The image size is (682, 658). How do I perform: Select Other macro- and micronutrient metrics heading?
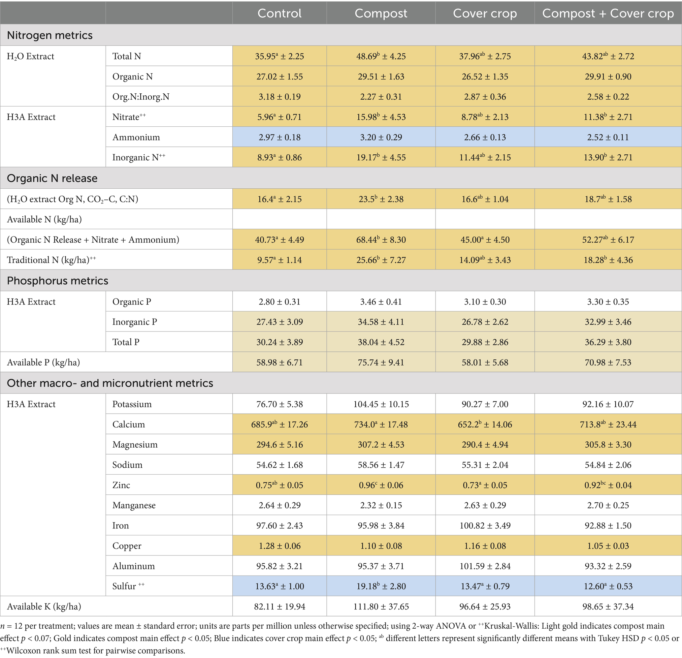pos(110,383)
